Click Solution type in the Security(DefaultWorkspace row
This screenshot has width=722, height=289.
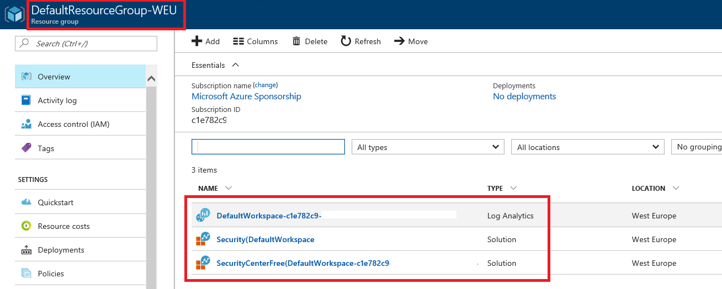coord(502,239)
